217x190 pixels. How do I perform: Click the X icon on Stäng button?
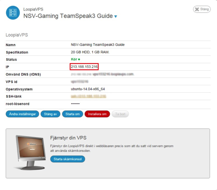click(x=197, y=9)
